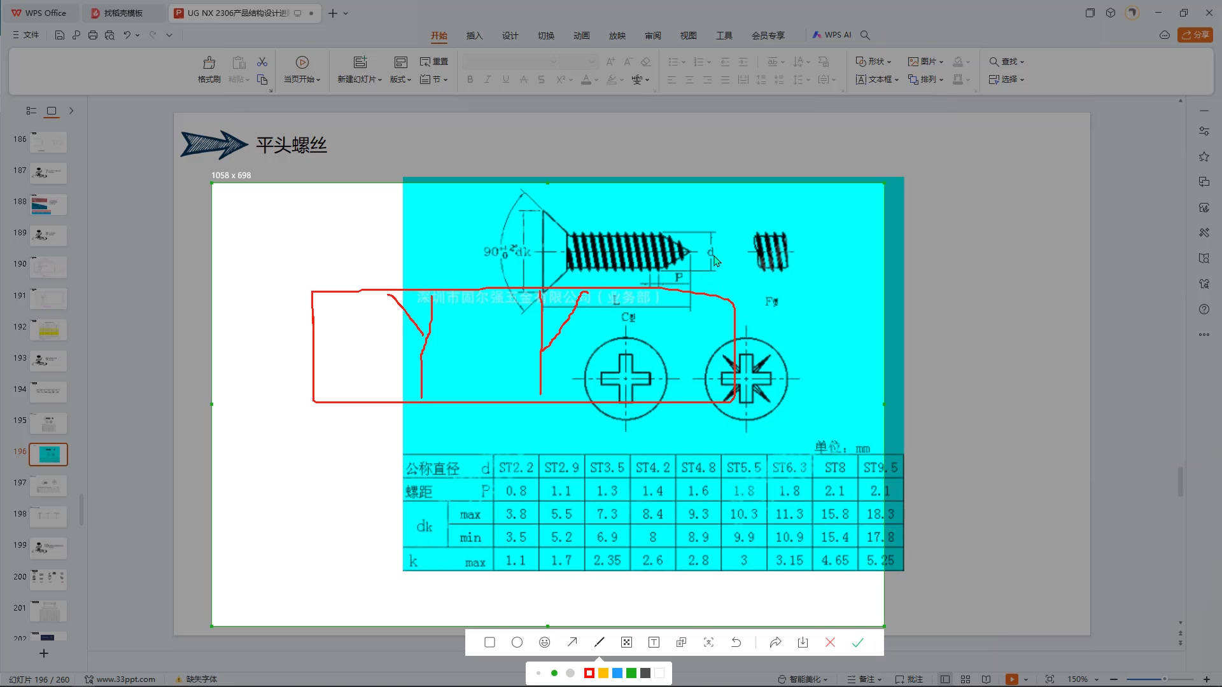Image resolution: width=1222 pixels, height=687 pixels.
Task: Switch to the 插入 ribbon tab
Action: (x=474, y=36)
